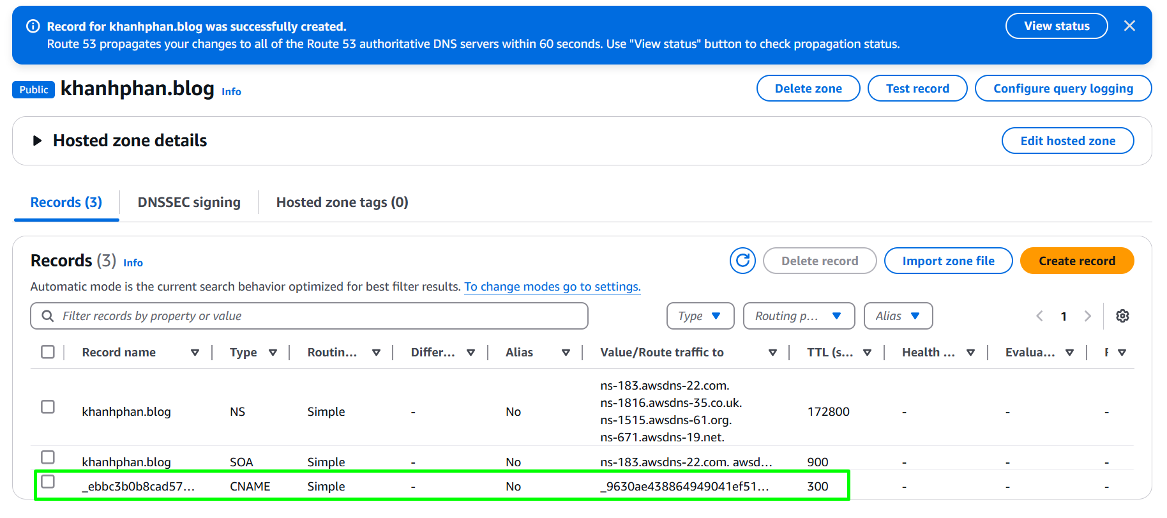Expand Hosted zone details section
The height and width of the screenshot is (518, 1167).
(x=37, y=141)
